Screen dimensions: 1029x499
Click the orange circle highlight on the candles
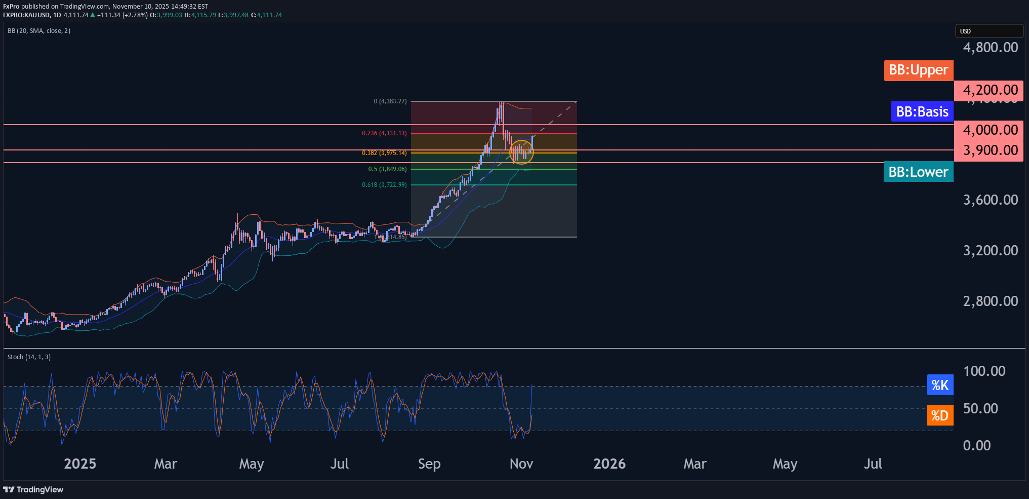click(521, 151)
